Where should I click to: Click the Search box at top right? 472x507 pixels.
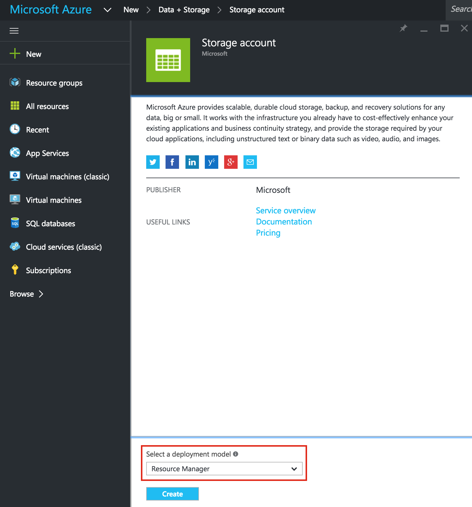459,10
